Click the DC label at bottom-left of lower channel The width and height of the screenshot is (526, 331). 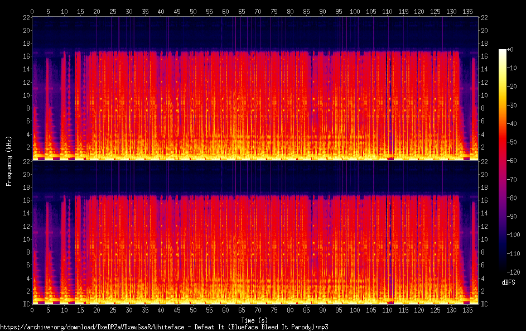(x=25, y=304)
